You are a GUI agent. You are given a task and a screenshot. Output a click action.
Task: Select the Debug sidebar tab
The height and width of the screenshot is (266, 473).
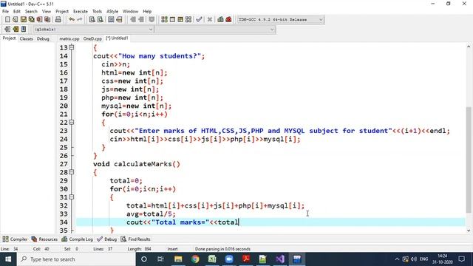coord(43,38)
